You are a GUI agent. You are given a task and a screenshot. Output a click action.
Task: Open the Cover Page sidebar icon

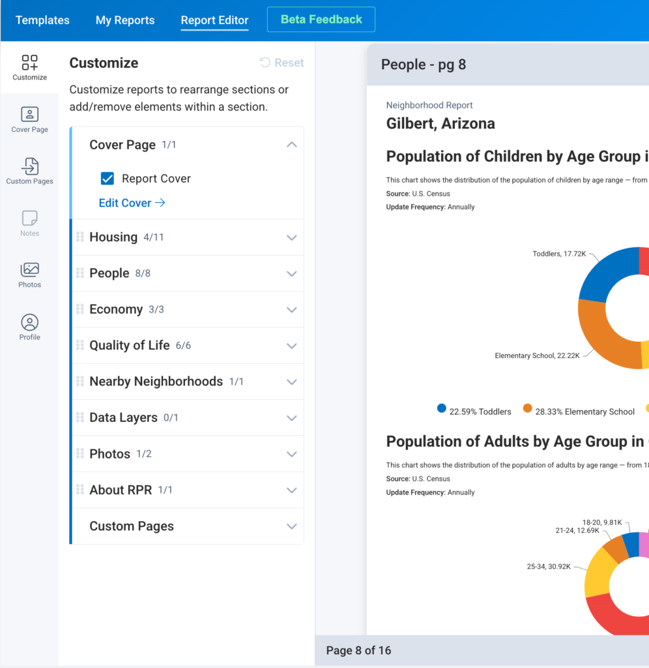[29, 120]
